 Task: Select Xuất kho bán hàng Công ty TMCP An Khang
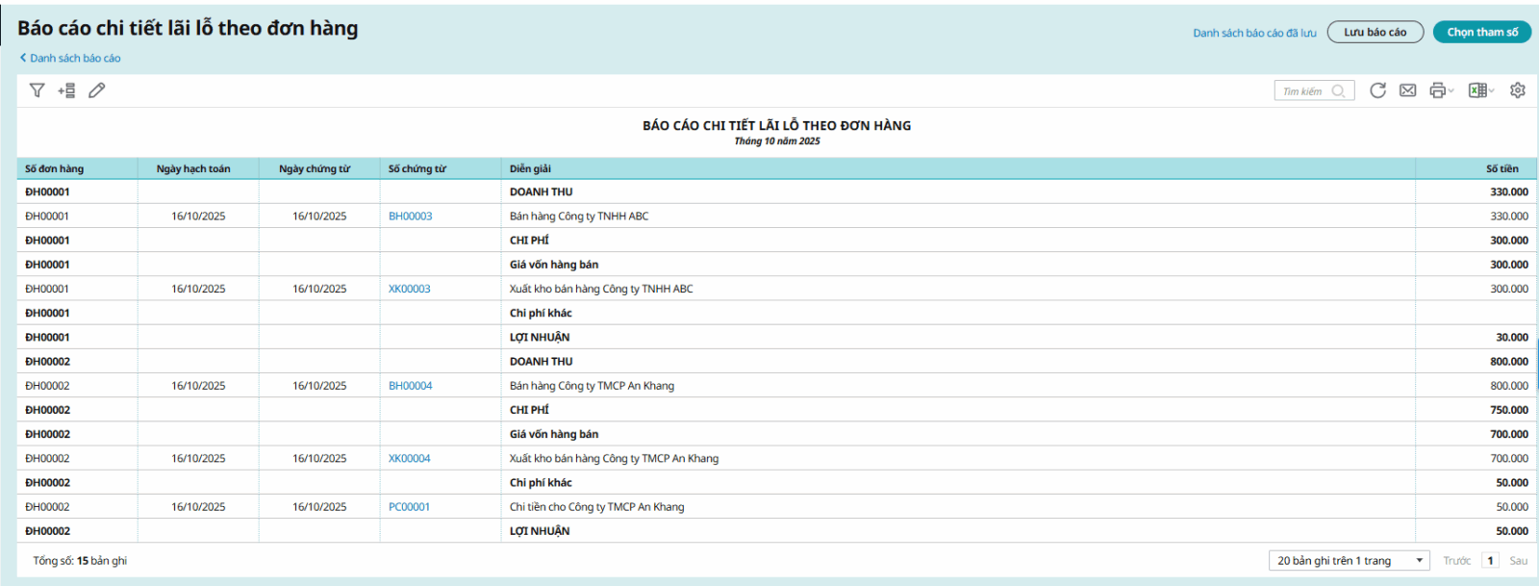[x=614, y=459]
